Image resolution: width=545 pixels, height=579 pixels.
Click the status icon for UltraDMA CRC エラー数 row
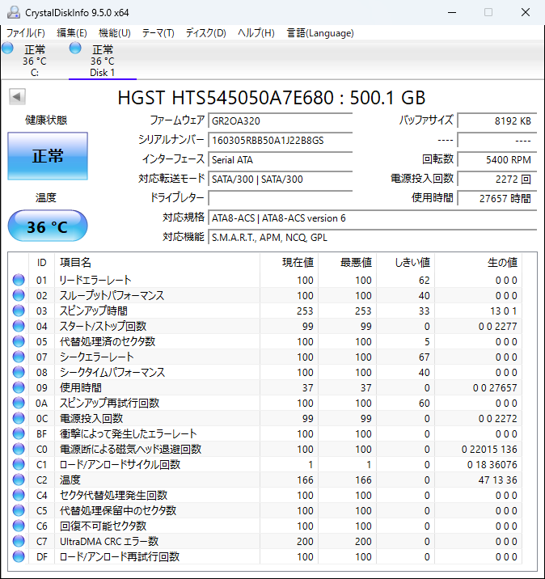(19, 541)
